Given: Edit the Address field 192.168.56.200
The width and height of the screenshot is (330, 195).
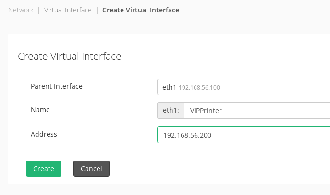Looking at the screenshot, I should 244,135.
